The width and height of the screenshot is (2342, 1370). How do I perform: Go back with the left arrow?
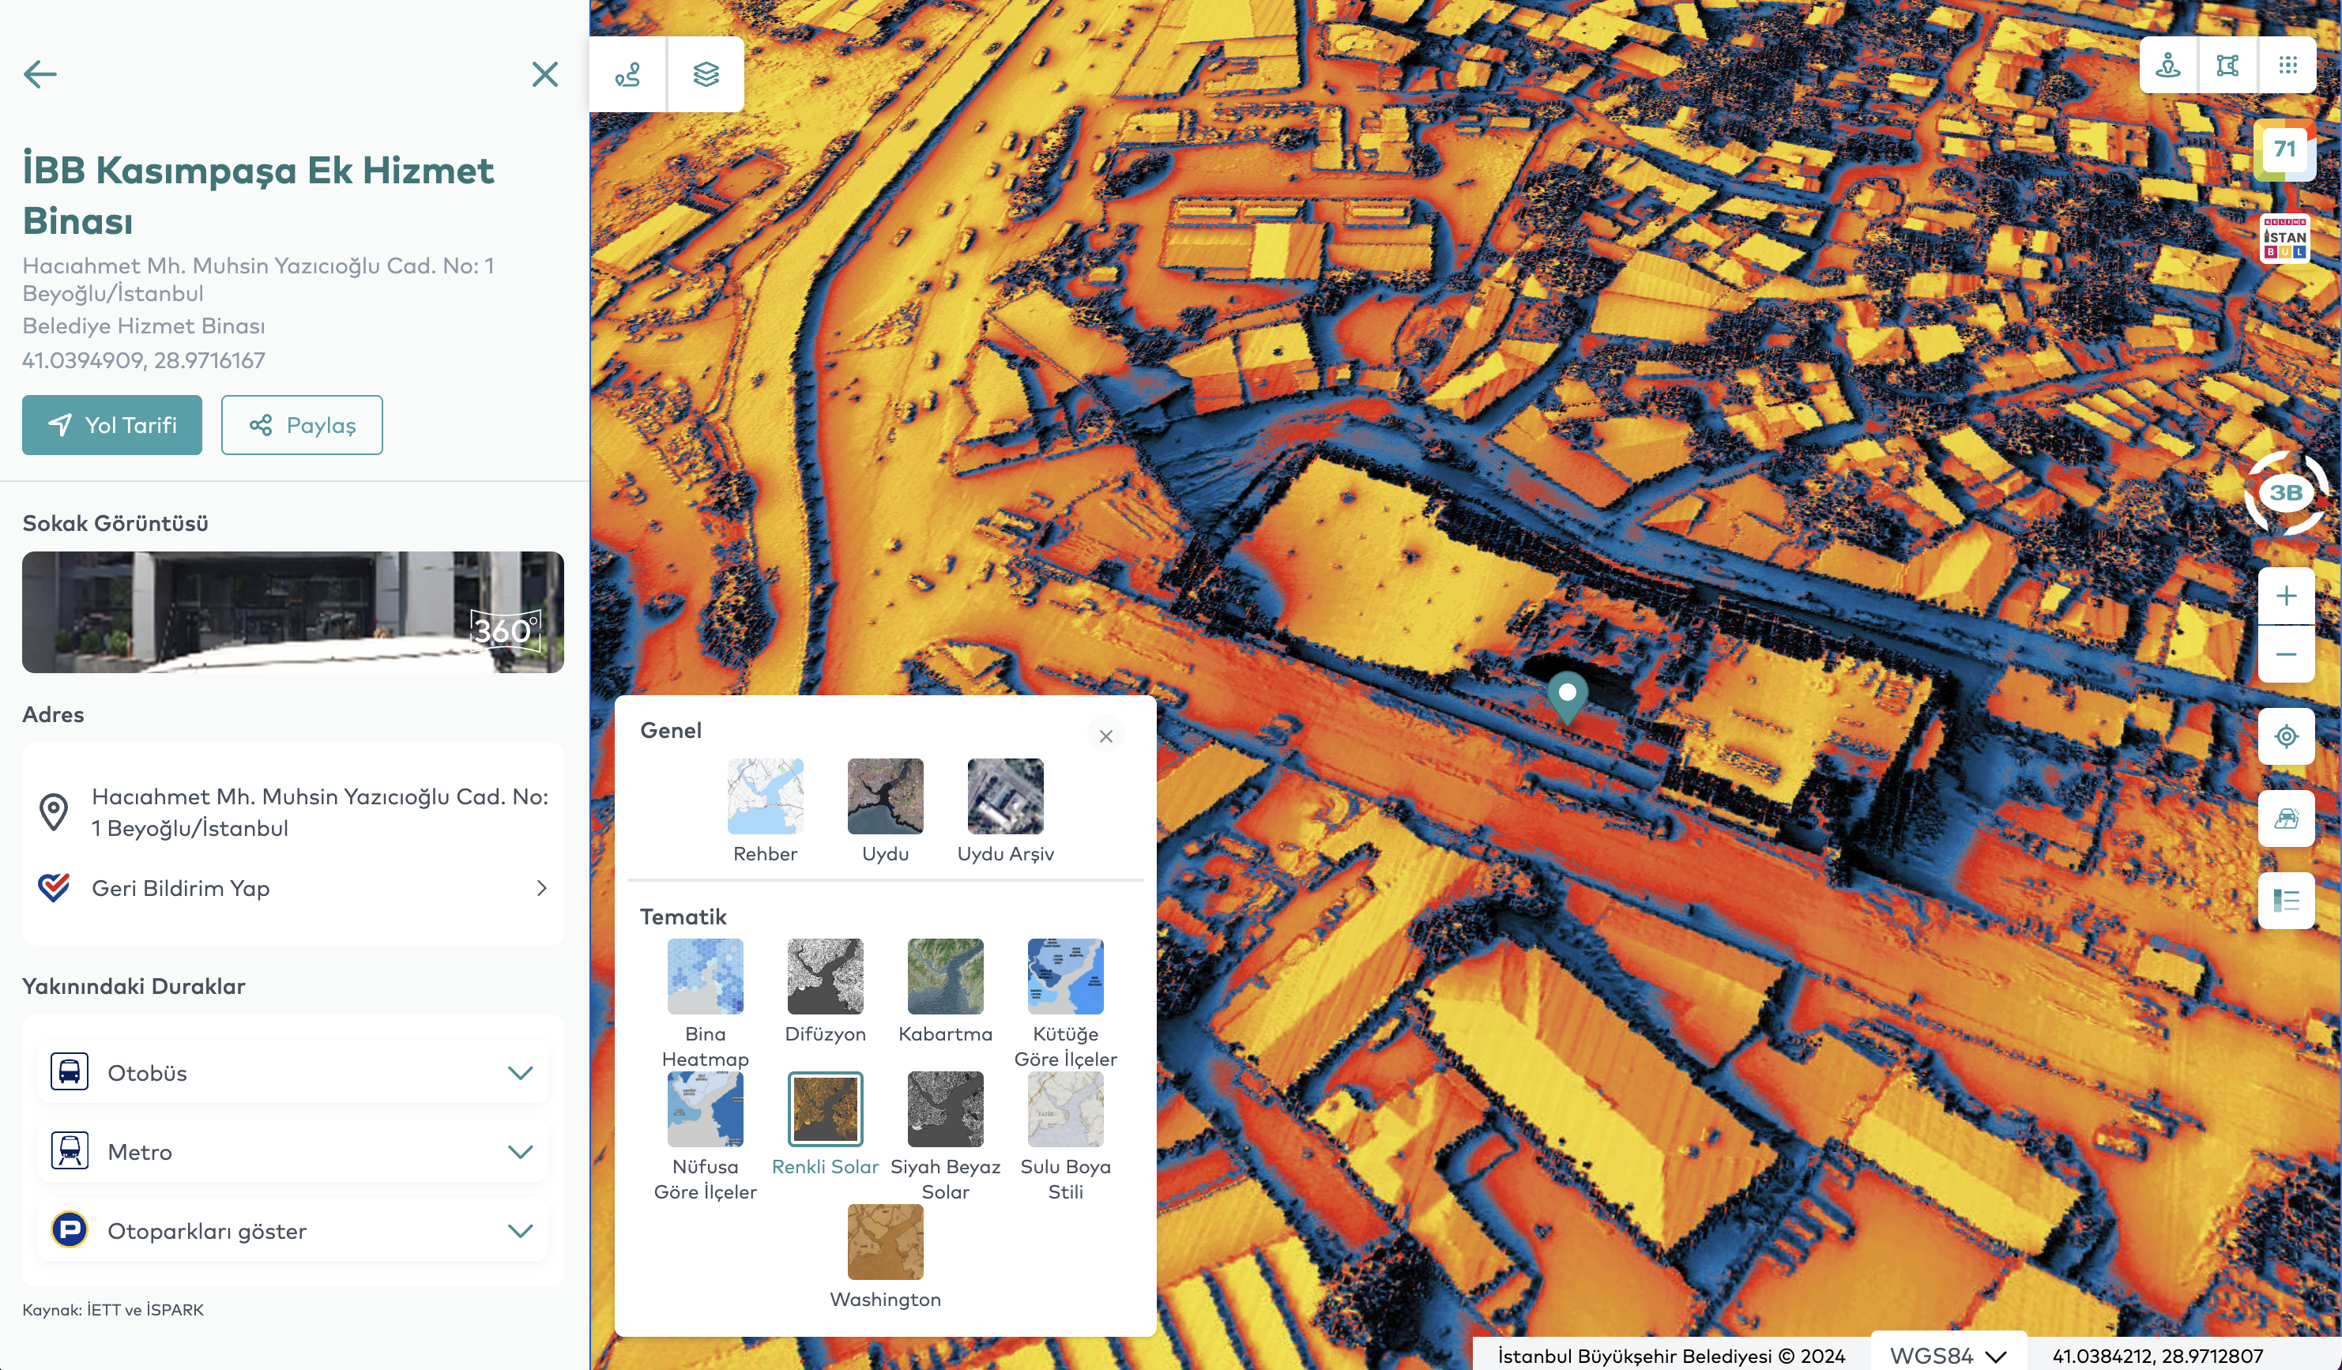(x=40, y=74)
